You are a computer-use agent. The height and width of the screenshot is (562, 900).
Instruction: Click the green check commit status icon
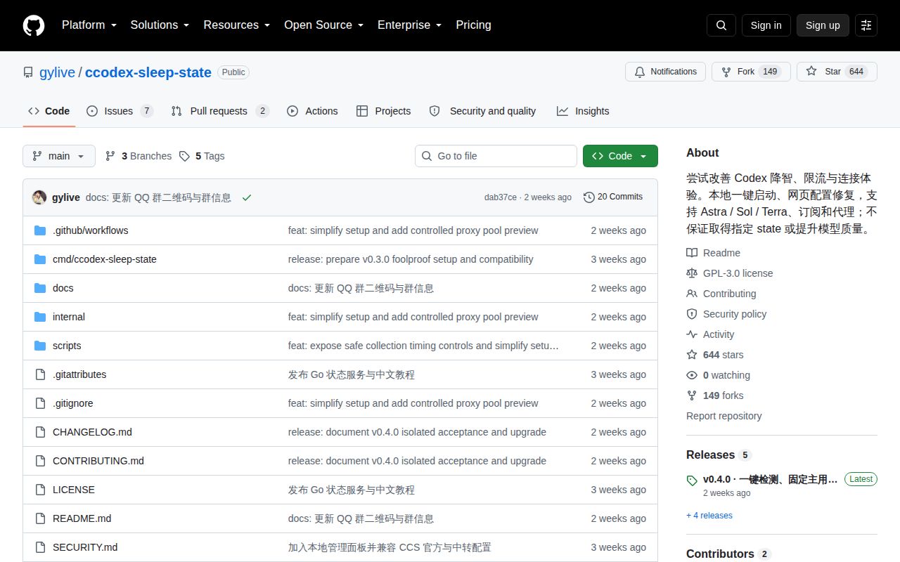click(247, 197)
